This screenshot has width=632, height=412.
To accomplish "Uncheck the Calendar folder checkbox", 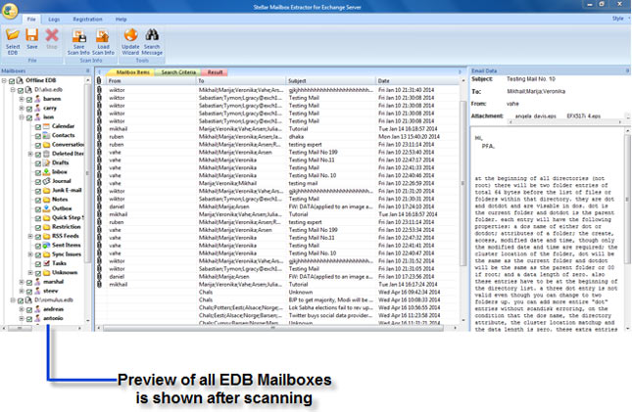I will tap(38, 127).
